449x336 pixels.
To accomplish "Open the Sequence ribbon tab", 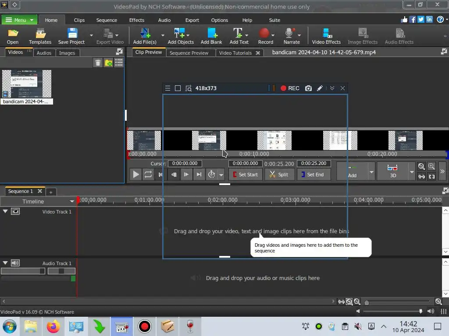I will pyautogui.click(x=107, y=20).
